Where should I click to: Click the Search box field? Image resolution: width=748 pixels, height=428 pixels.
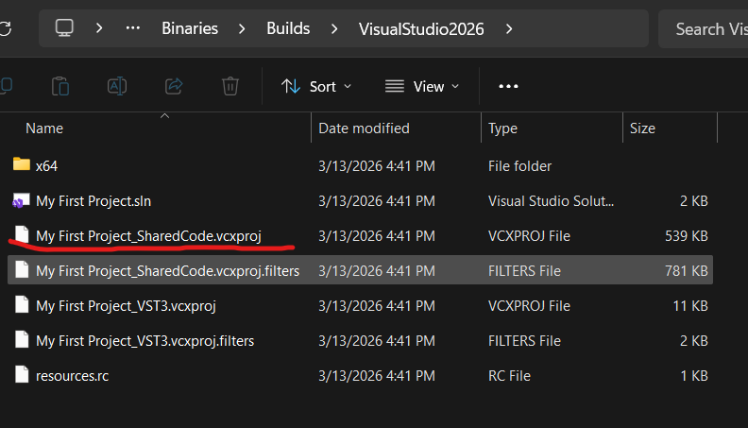point(704,29)
